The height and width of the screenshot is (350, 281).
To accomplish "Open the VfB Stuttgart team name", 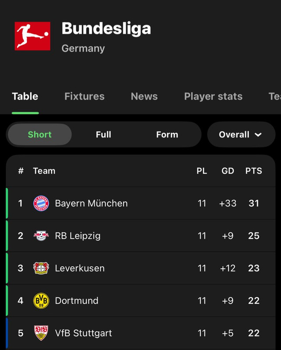I will coord(83,333).
